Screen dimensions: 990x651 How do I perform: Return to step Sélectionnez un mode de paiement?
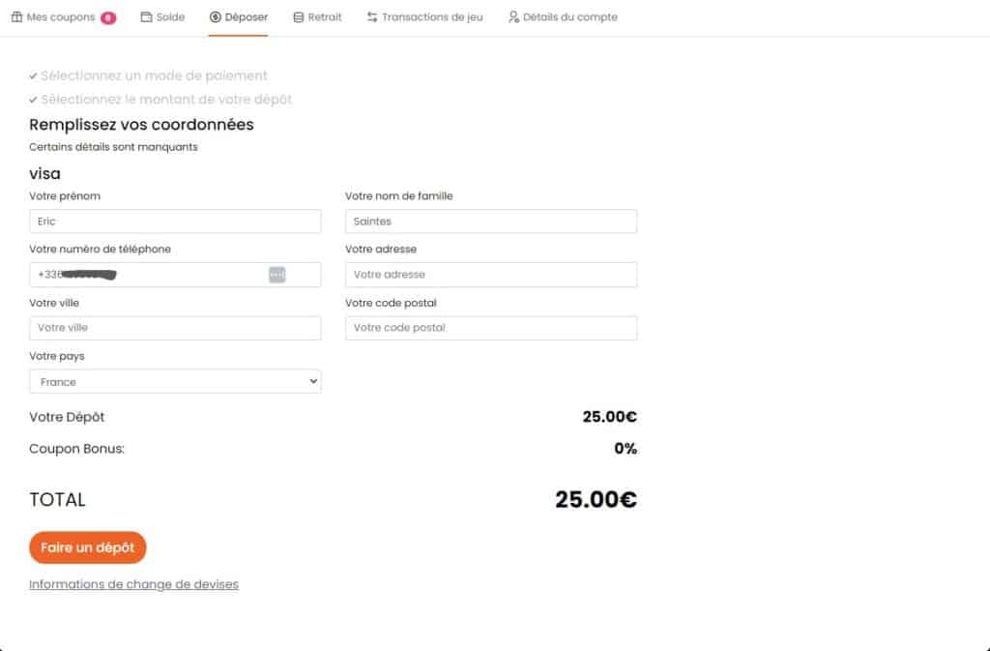pyautogui.click(x=148, y=75)
